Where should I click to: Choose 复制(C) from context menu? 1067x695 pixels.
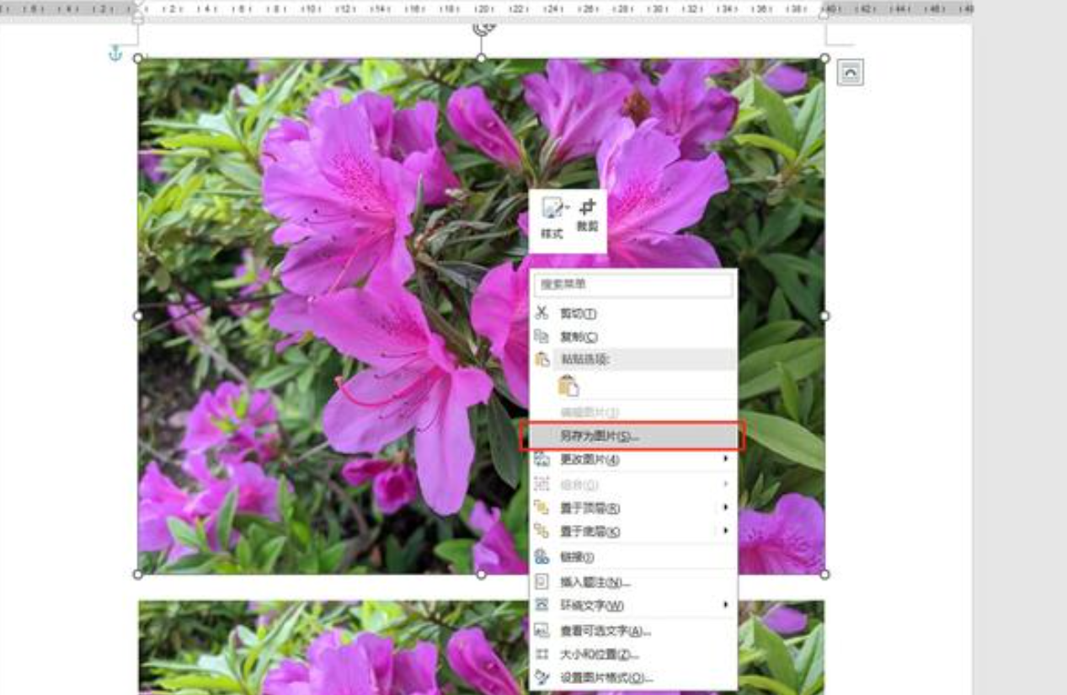[x=633, y=336]
